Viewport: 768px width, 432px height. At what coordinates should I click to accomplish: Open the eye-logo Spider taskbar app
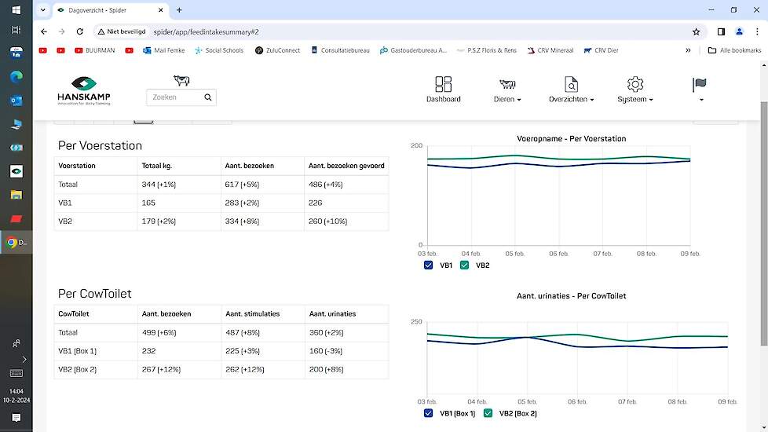coord(16,171)
